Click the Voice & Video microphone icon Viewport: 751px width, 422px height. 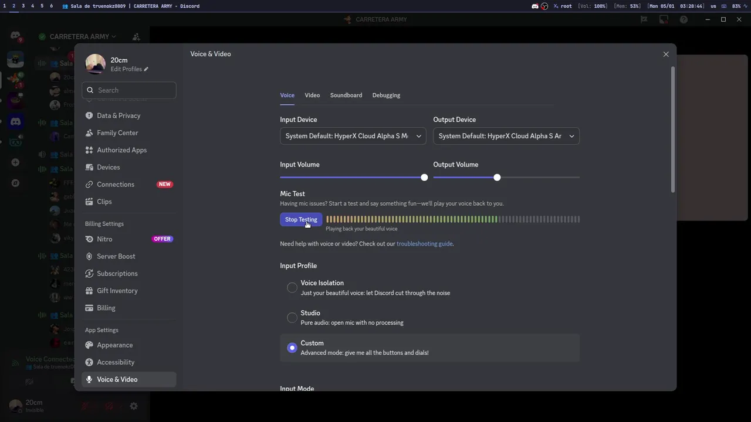click(x=89, y=380)
